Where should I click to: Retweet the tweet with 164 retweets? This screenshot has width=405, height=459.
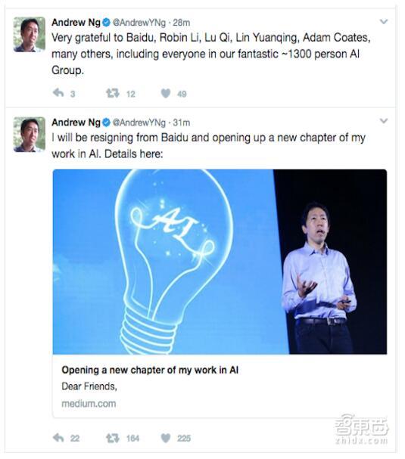(113, 438)
